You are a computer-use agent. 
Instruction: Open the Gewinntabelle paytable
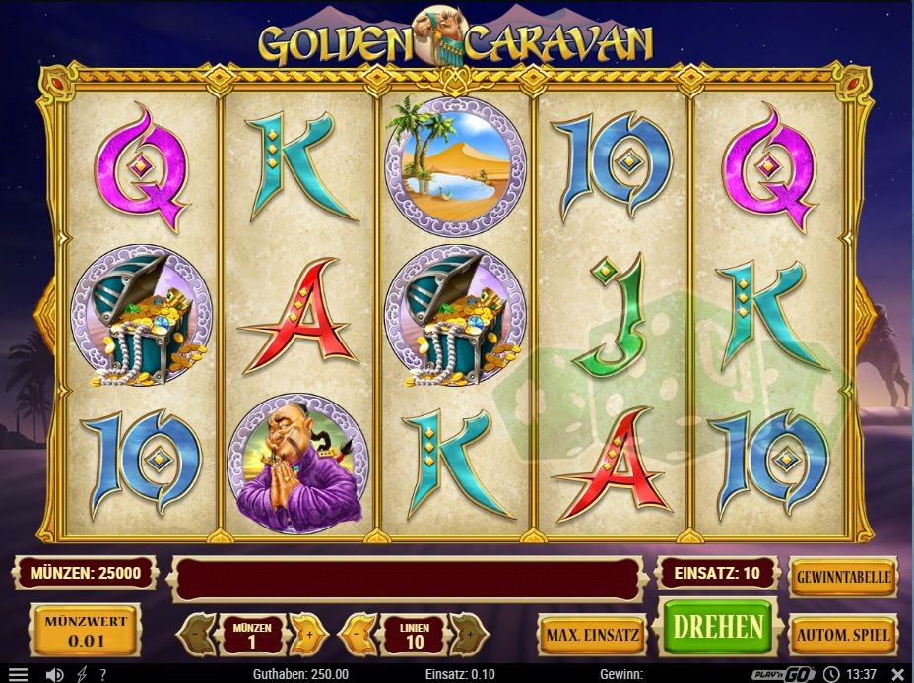[x=843, y=577]
